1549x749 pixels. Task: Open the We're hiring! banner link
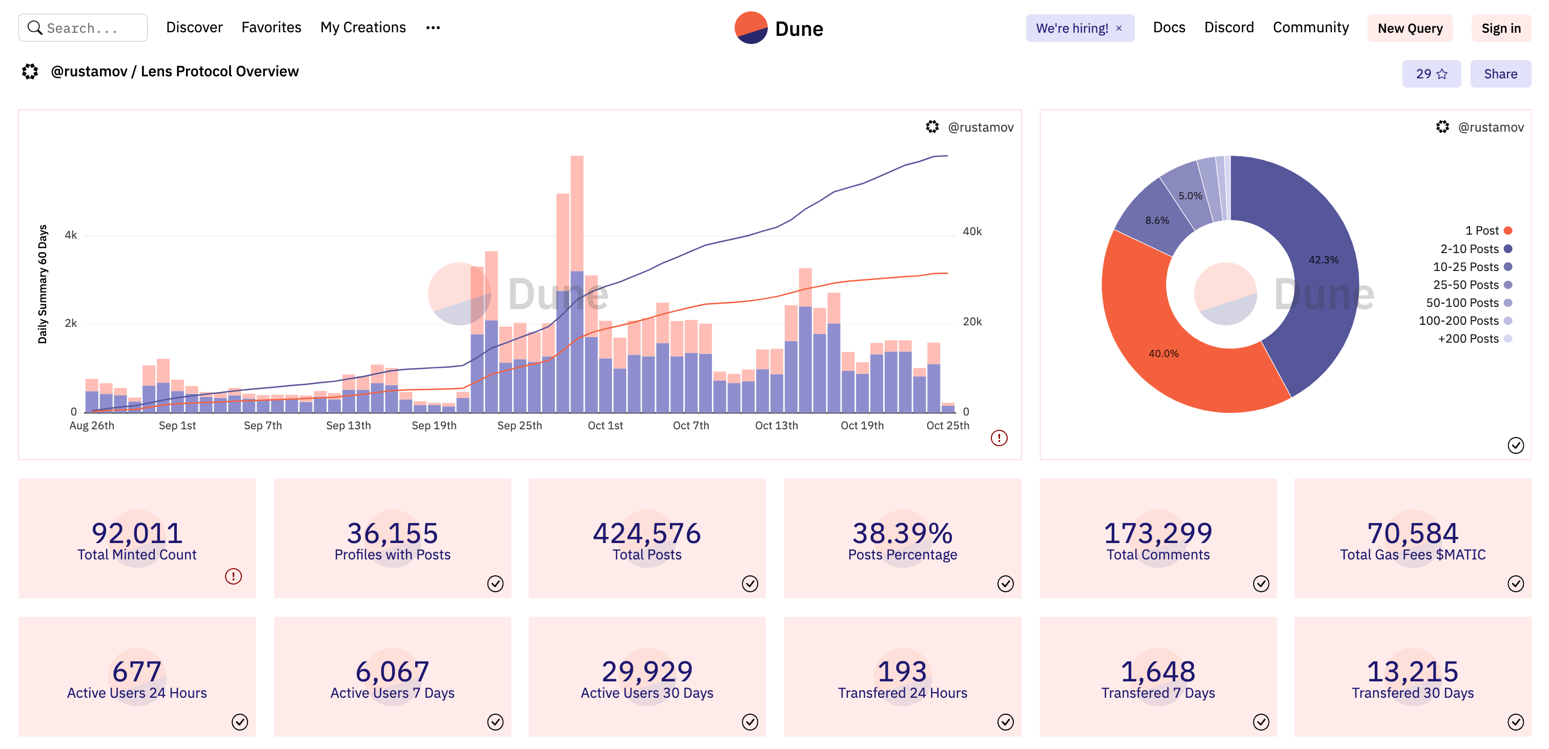pyautogui.click(x=1072, y=28)
